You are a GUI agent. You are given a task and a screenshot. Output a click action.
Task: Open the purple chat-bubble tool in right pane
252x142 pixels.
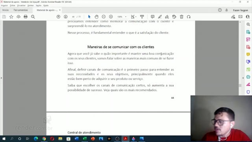pos(248,62)
